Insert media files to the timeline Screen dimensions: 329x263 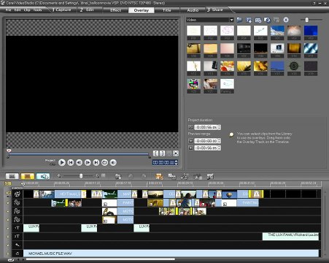[x=118, y=176]
